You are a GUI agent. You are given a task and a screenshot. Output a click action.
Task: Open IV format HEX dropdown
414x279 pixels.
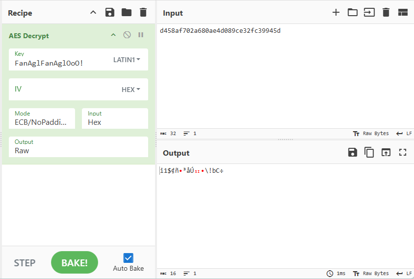click(x=131, y=90)
